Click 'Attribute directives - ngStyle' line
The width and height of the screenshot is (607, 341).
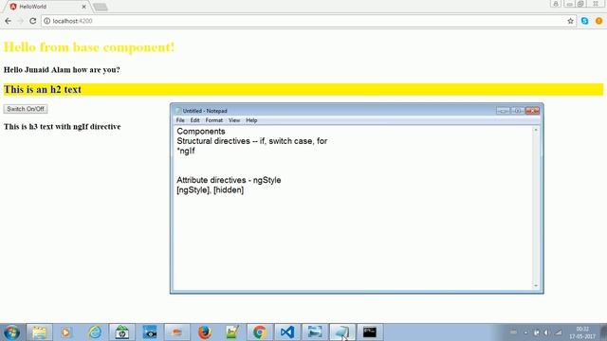click(229, 180)
